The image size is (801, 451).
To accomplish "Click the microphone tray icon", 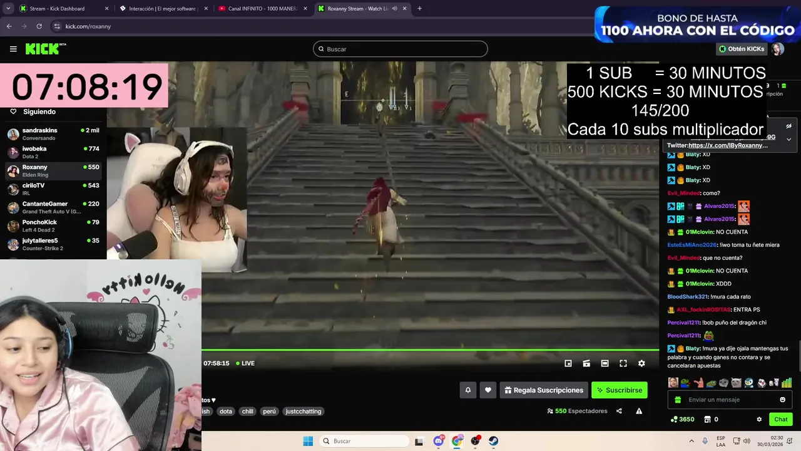I will tap(705, 441).
